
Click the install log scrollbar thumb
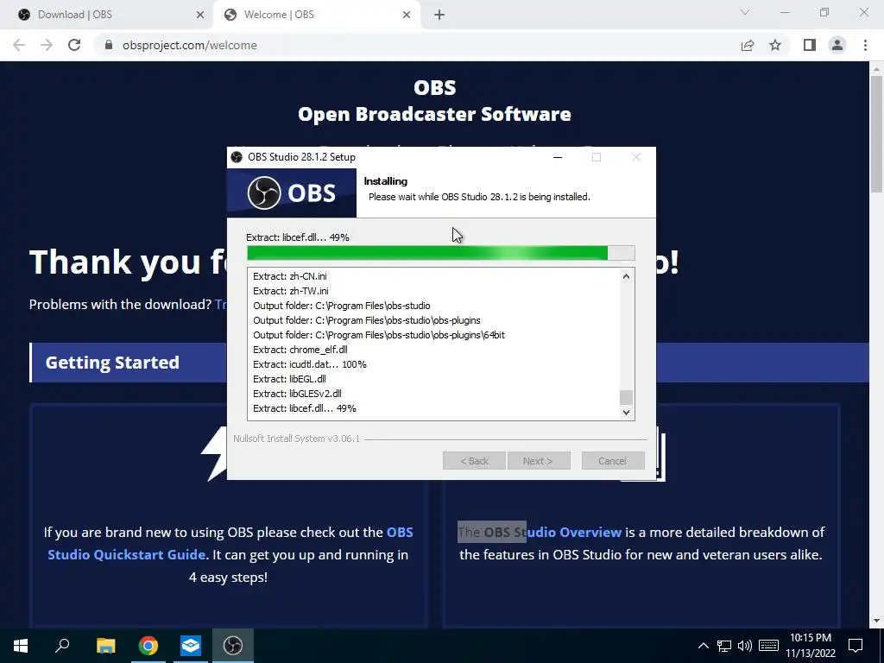pos(626,397)
